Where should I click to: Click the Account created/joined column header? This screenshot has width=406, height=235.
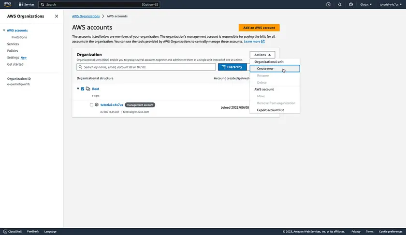click(231, 78)
